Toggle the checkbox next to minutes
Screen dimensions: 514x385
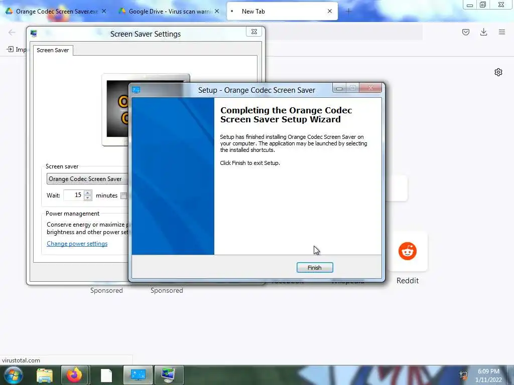tap(123, 196)
